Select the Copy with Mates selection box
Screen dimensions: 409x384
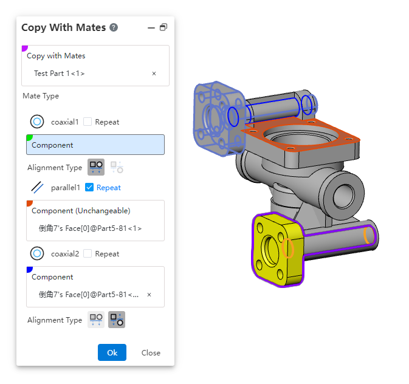[95, 66]
